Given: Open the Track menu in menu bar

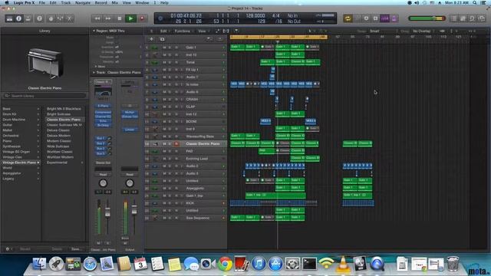Looking at the screenshot, I should pyautogui.click(x=66, y=2).
